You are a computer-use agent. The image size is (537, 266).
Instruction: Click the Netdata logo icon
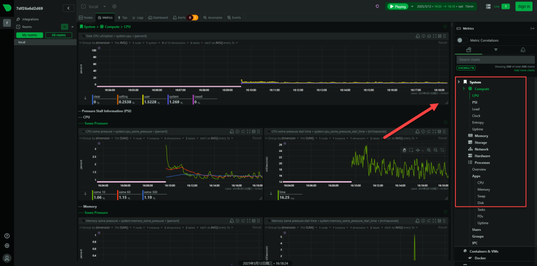[7, 8]
